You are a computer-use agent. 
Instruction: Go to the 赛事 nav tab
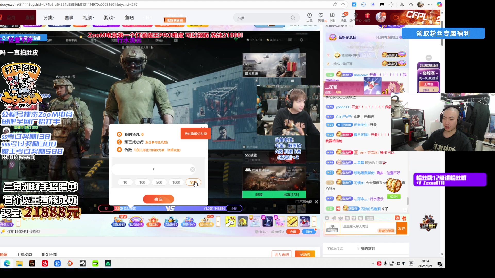pyautogui.click(x=69, y=18)
